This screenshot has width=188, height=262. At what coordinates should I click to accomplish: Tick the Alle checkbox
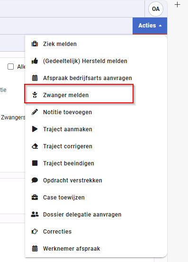pos(11,67)
